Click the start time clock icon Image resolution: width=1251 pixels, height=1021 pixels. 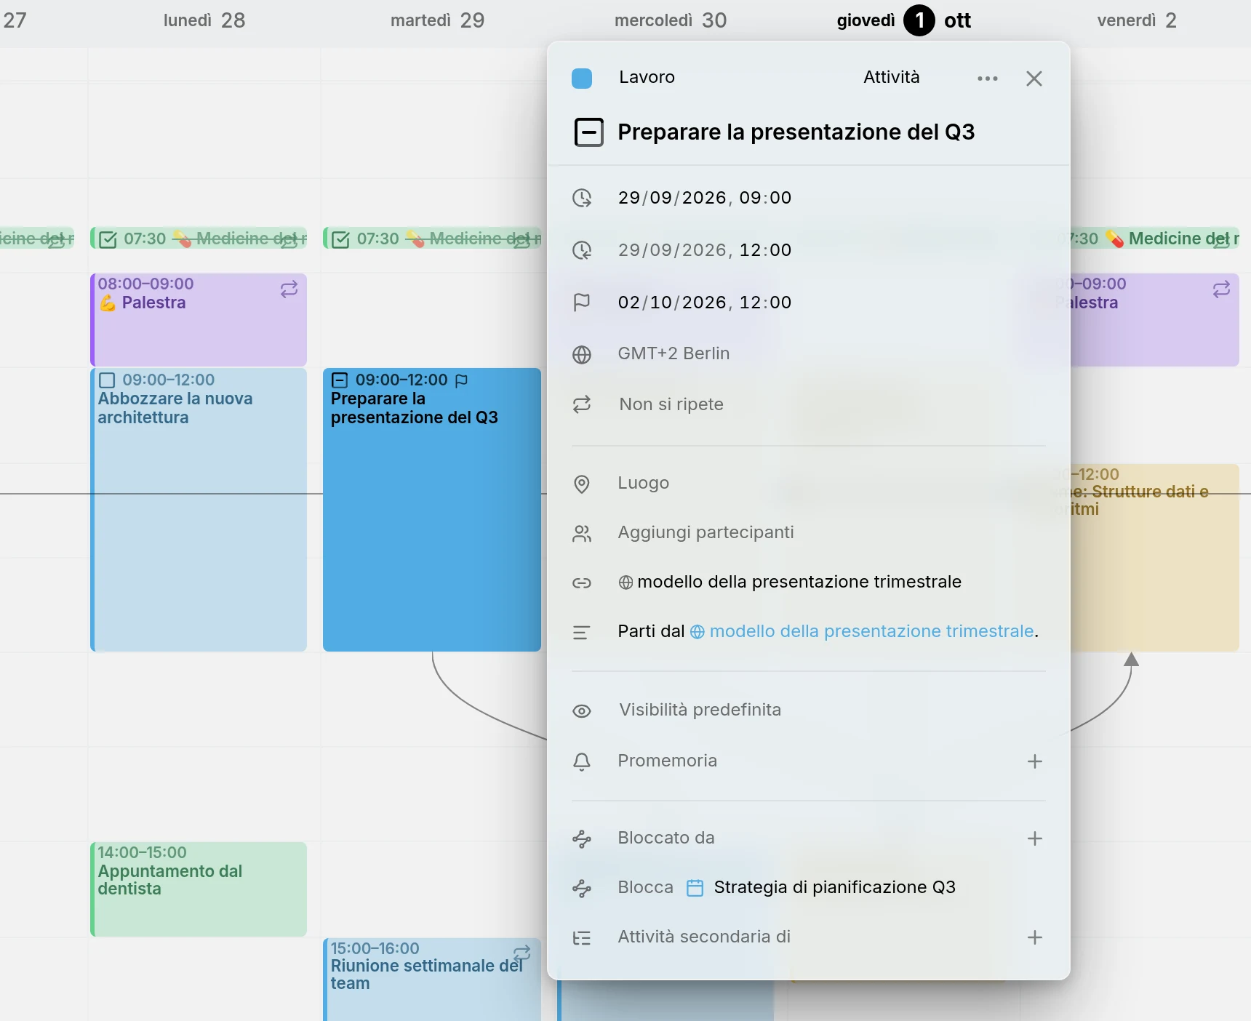(x=582, y=198)
